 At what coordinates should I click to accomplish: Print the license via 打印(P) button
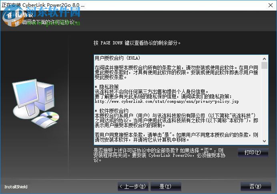[x=253, y=152]
